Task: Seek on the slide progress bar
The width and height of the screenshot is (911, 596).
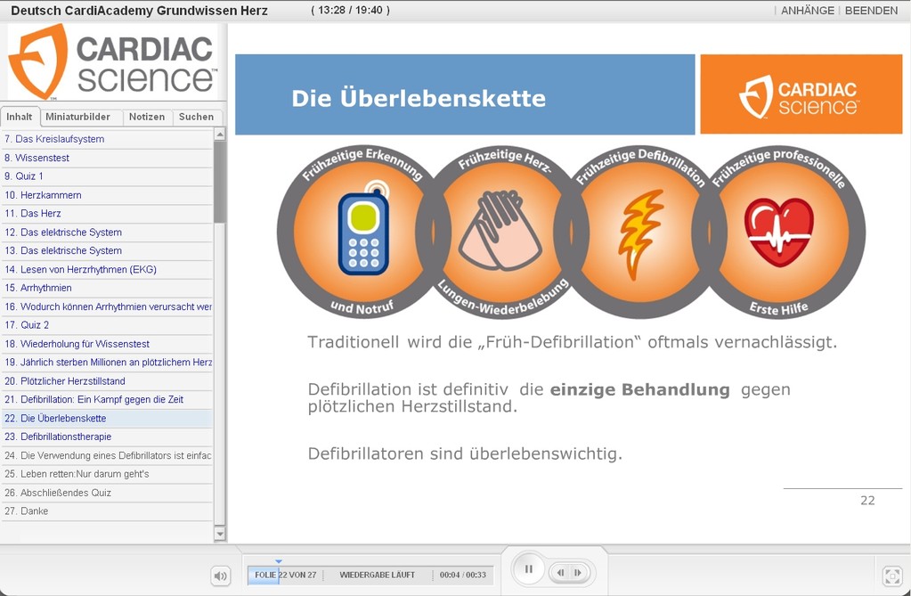Action: [x=370, y=576]
